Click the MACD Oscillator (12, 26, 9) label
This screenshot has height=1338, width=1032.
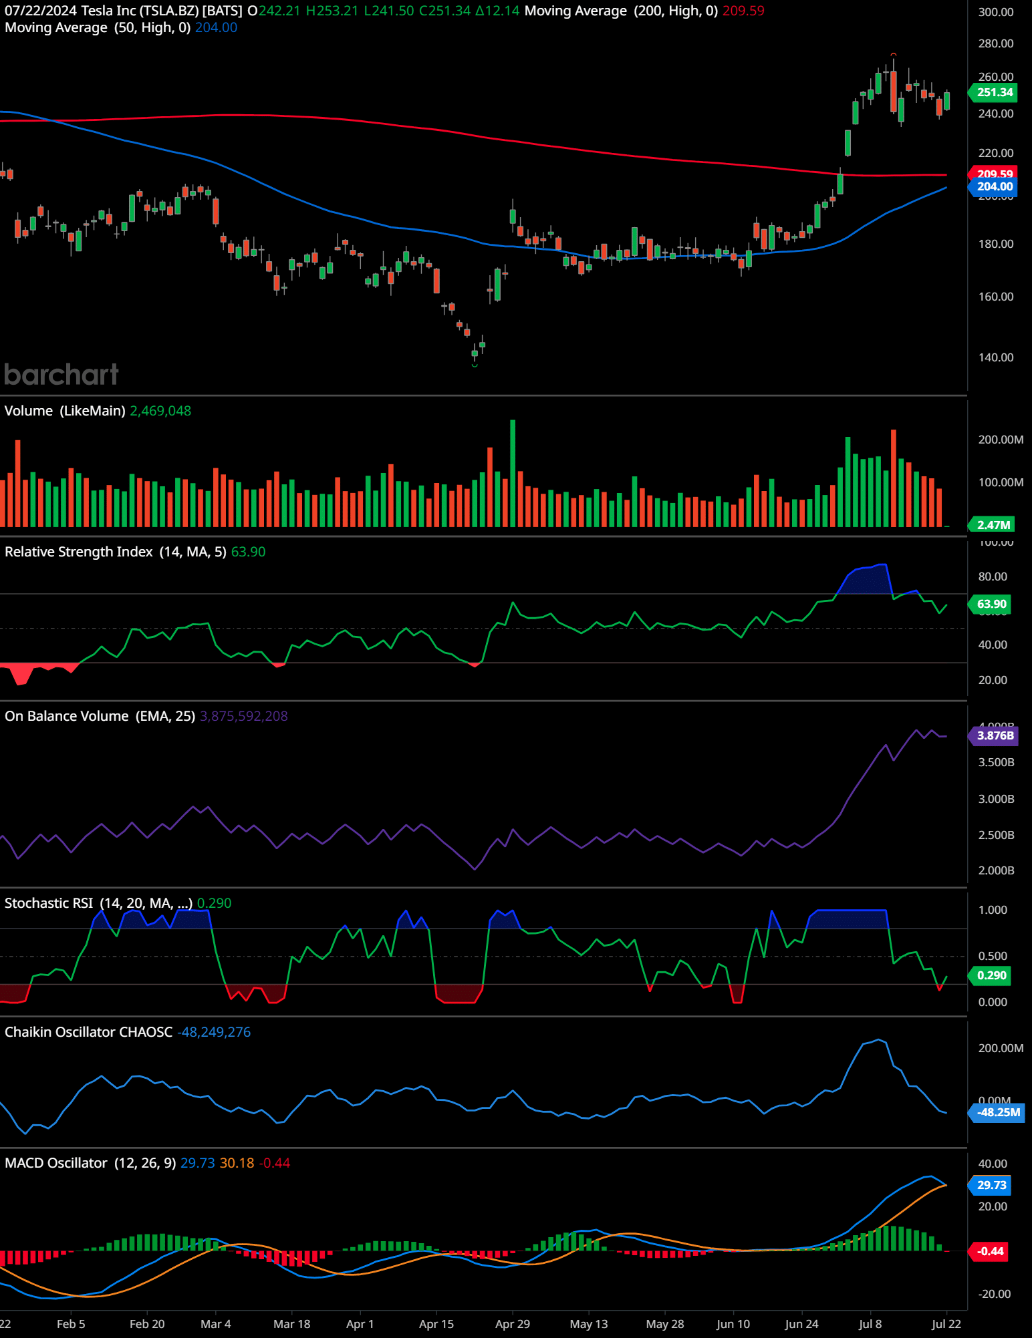click(90, 1163)
